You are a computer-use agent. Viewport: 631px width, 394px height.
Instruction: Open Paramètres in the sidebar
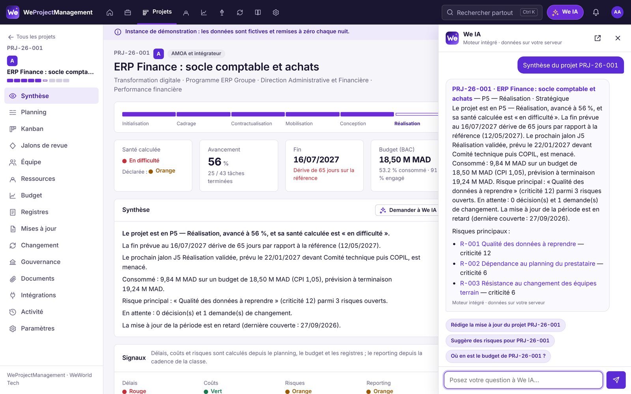point(51,328)
